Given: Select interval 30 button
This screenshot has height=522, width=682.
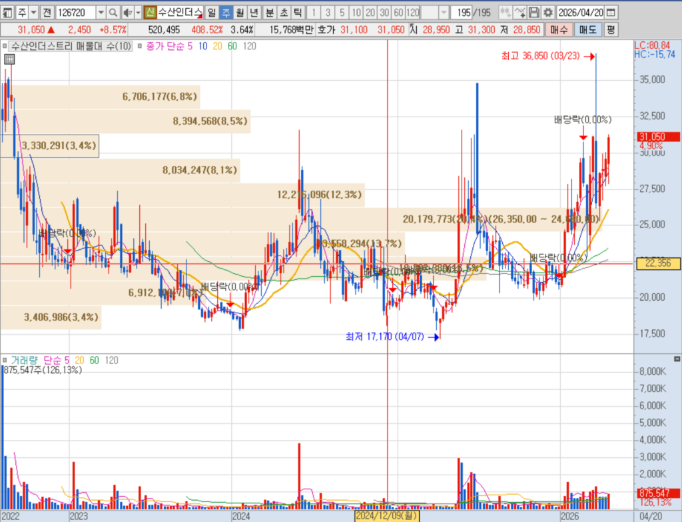Looking at the screenshot, I should 384,12.
